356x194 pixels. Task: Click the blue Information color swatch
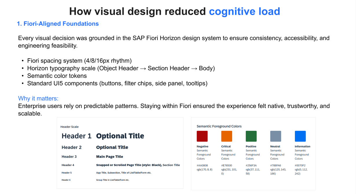pyautogui.click(x=300, y=136)
